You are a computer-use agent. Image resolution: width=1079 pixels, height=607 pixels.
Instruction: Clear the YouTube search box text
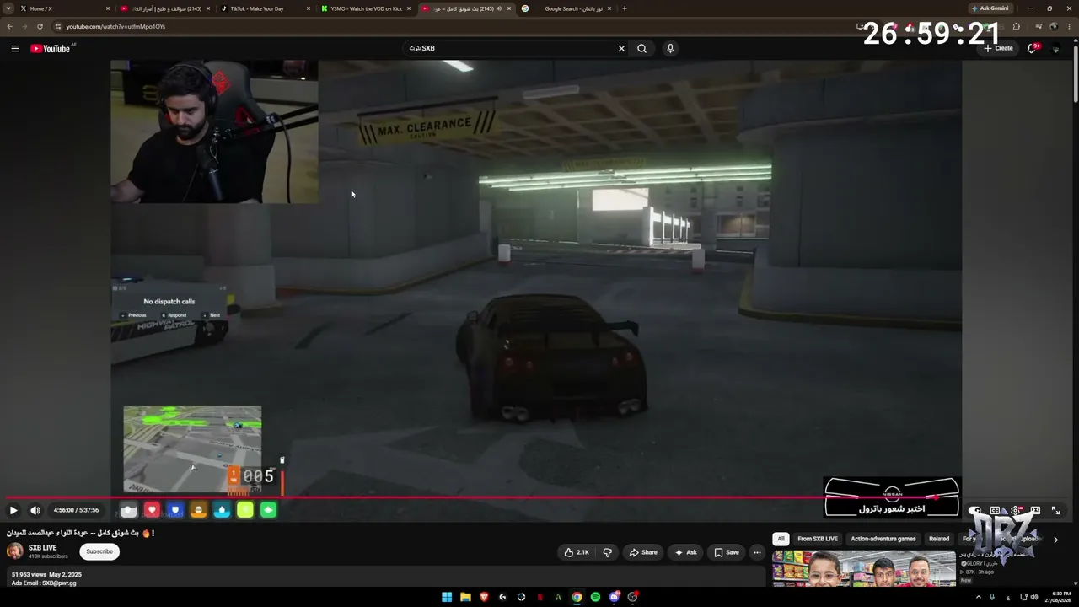click(x=621, y=48)
